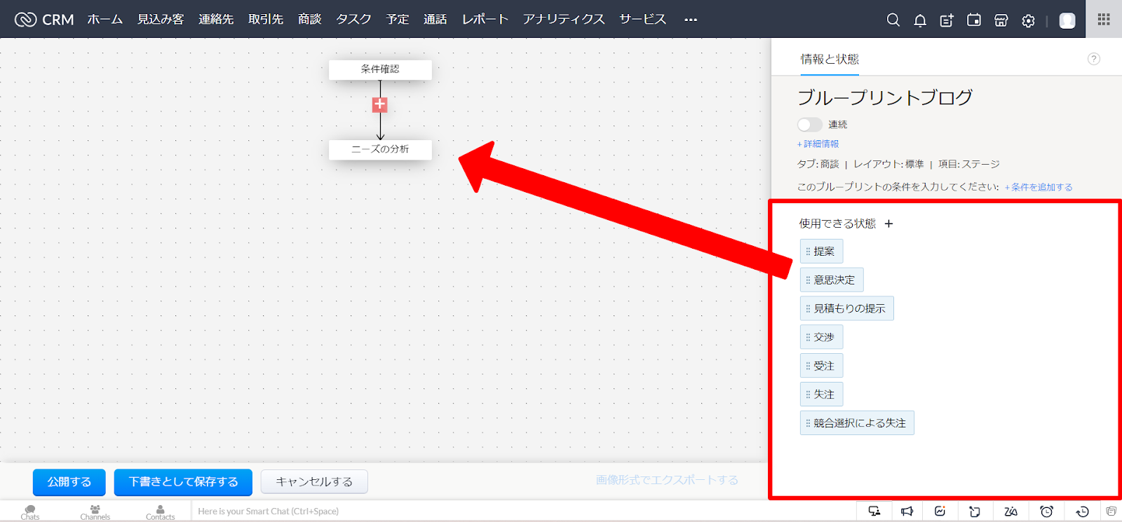Click the alarm clock reminders icon
The image size is (1122, 522).
pyautogui.click(x=1046, y=511)
